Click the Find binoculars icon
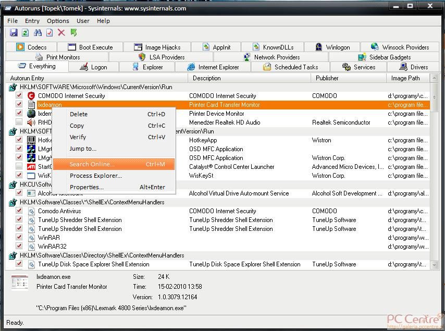Screen dimensions: 445x331 [38, 33]
